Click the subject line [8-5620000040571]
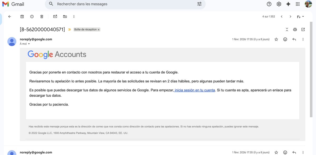Image resolution: width=316 pixels, height=155 pixels. (x=42, y=29)
